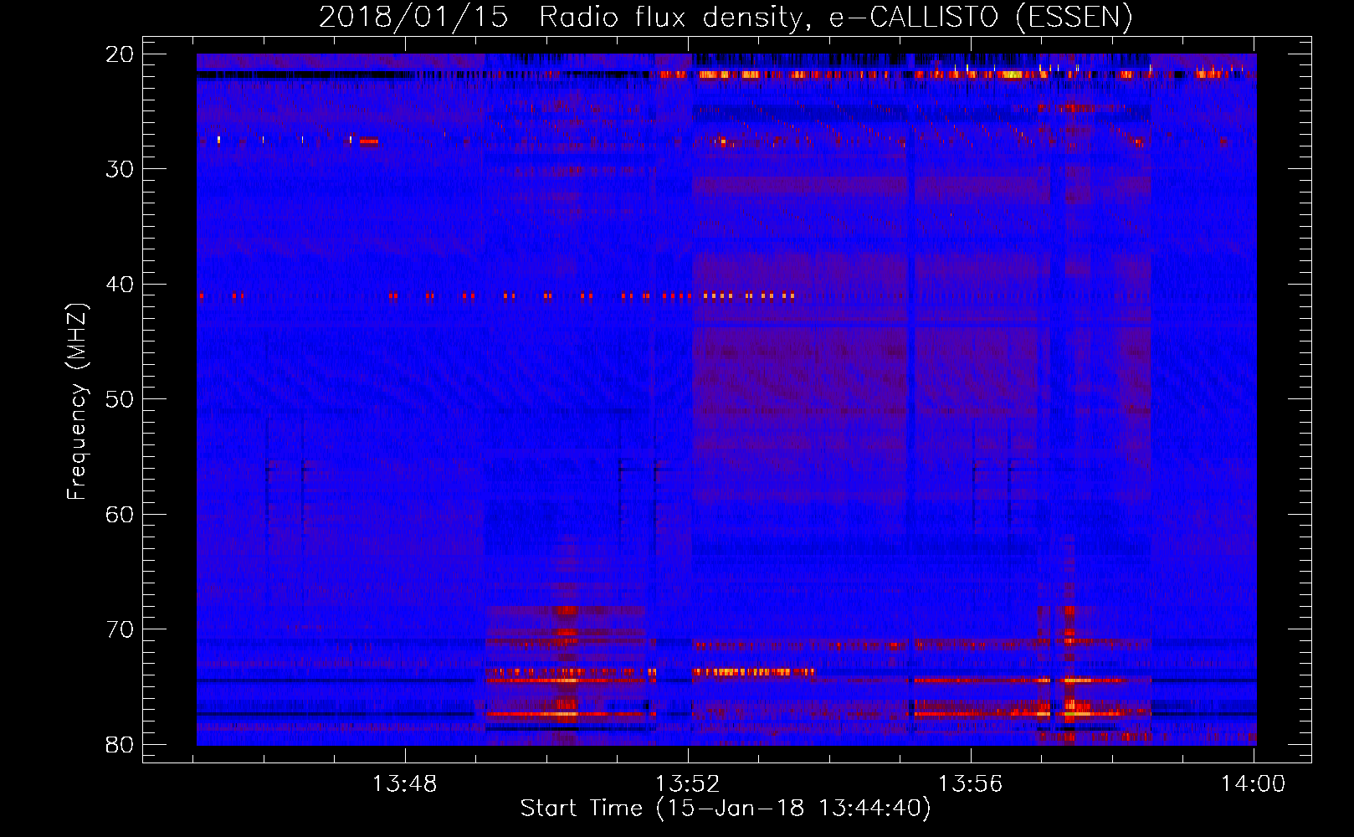Click the Frequency (MHZ) axis label
Viewport: 1354px width, 837px height.
point(77,402)
